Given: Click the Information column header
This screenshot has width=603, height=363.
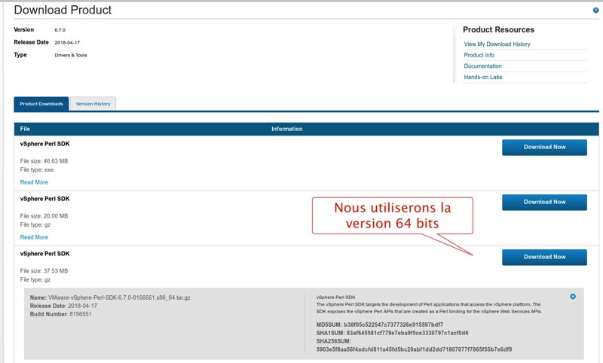Looking at the screenshot, I should [x=286, y=129].
